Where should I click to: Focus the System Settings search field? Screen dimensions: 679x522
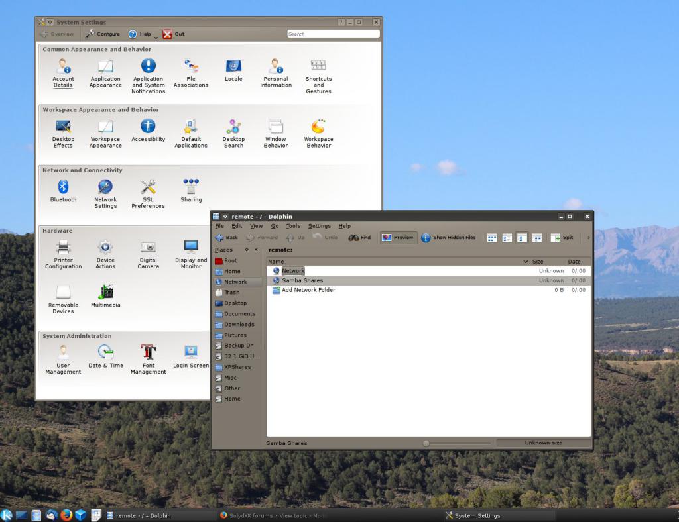(x=334, y=34)
